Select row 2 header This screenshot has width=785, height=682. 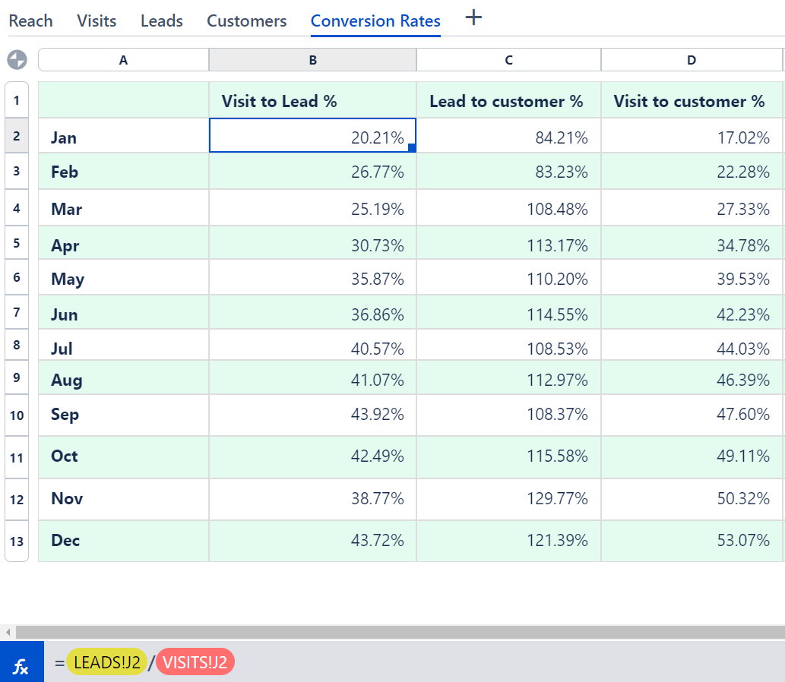(16, 137)
